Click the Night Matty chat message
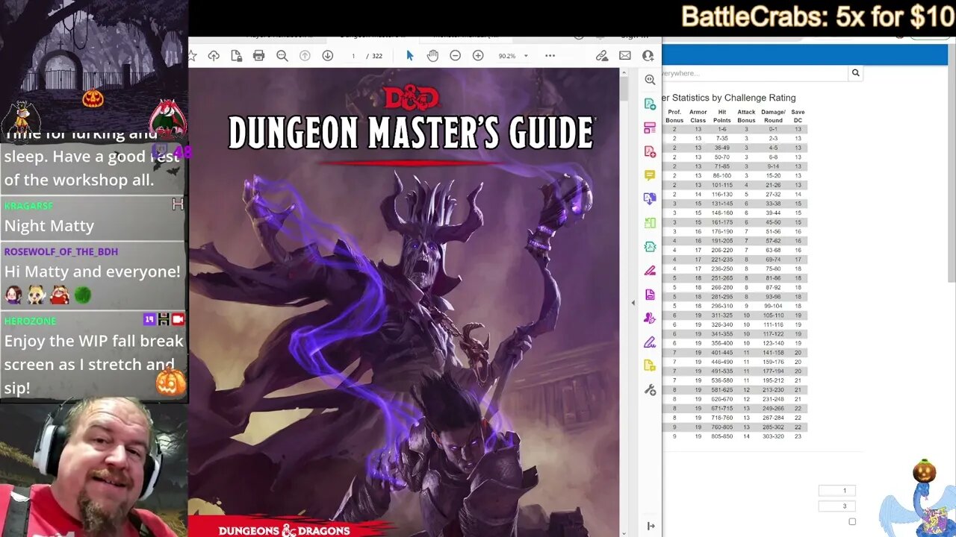956x537 pixels. point(49,226)
